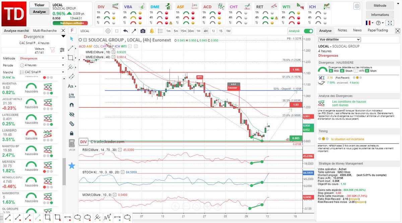
Task: Click the Informations button
Action: point(380,15)
